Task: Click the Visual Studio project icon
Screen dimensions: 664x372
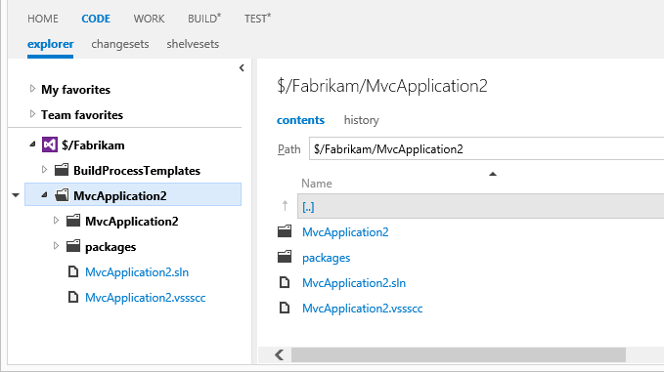Action: point(50,145)
